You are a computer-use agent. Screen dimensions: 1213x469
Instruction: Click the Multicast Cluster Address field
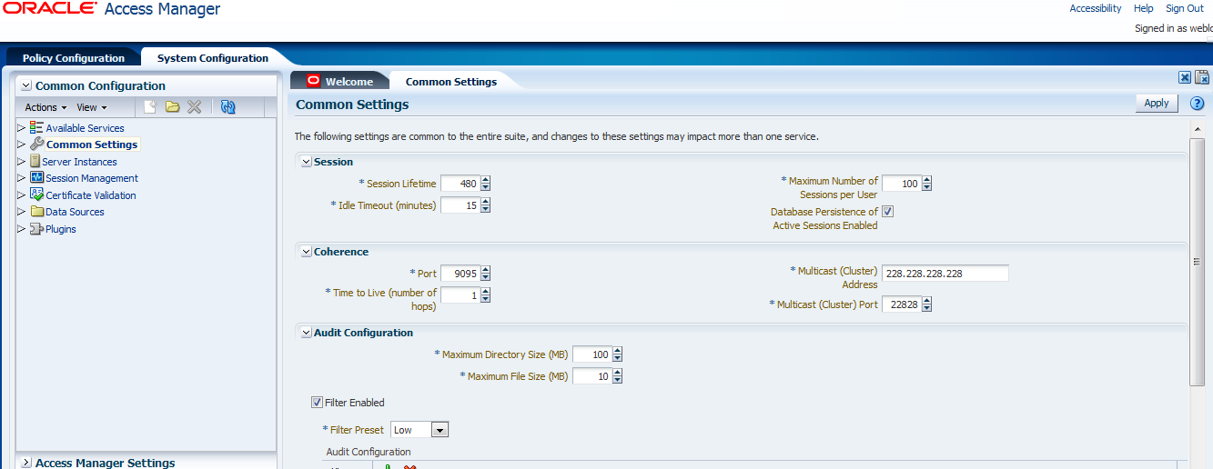pos(945,274)
